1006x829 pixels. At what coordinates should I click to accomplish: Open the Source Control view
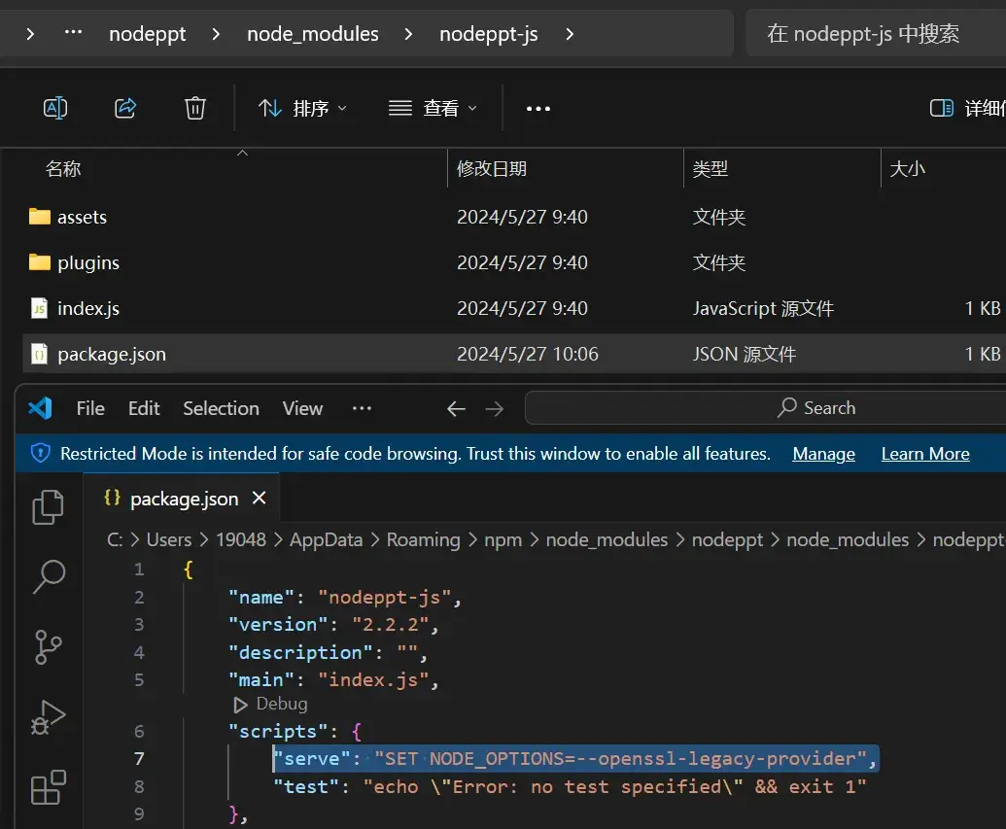[x=49, y=646]
